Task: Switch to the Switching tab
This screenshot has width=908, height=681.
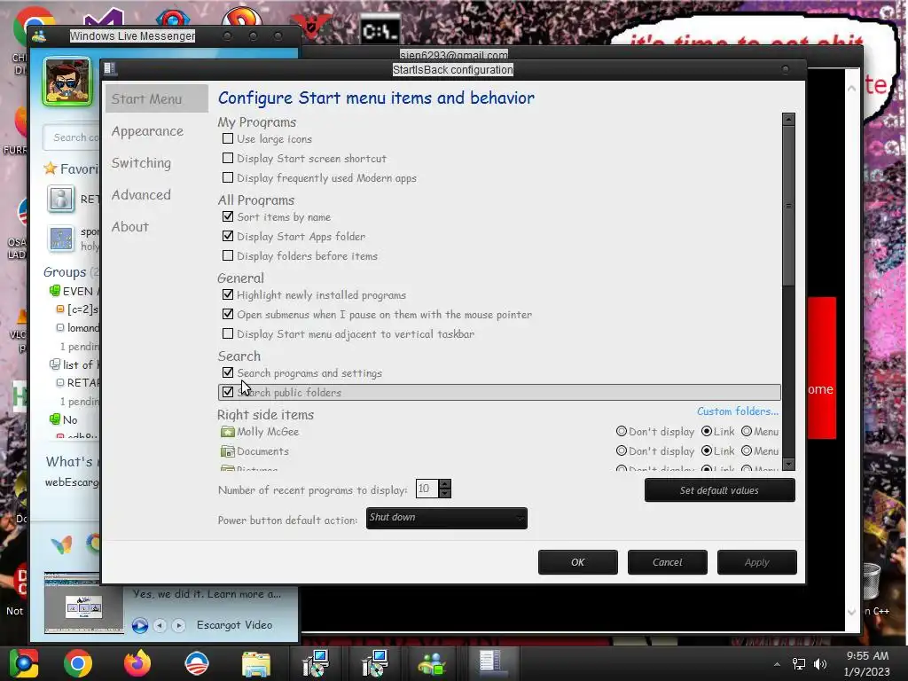Action: tap(141, 163)
